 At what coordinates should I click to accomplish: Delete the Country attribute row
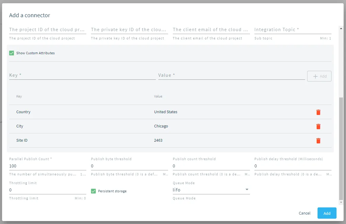click(x=318, y=112)
